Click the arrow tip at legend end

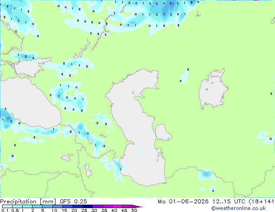click(x=137, y=206)
